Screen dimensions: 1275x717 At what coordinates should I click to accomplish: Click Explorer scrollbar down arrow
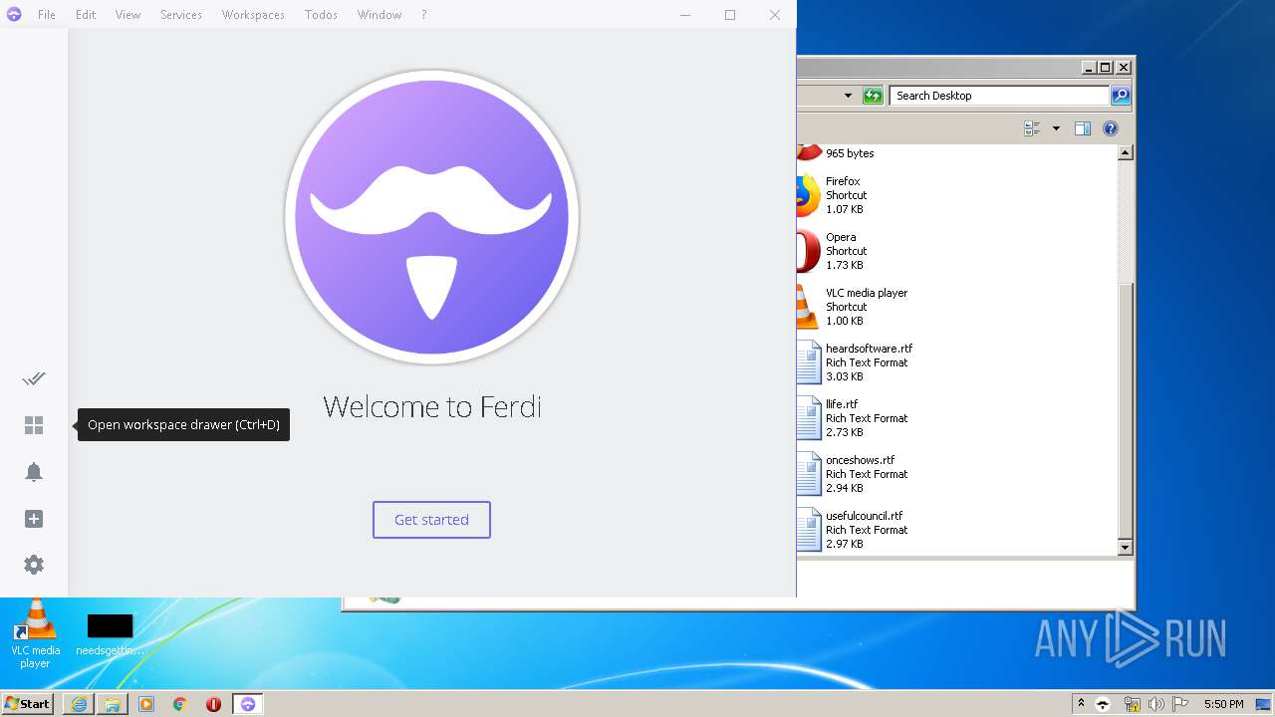pyautogui.click(x=1126, y=548)
